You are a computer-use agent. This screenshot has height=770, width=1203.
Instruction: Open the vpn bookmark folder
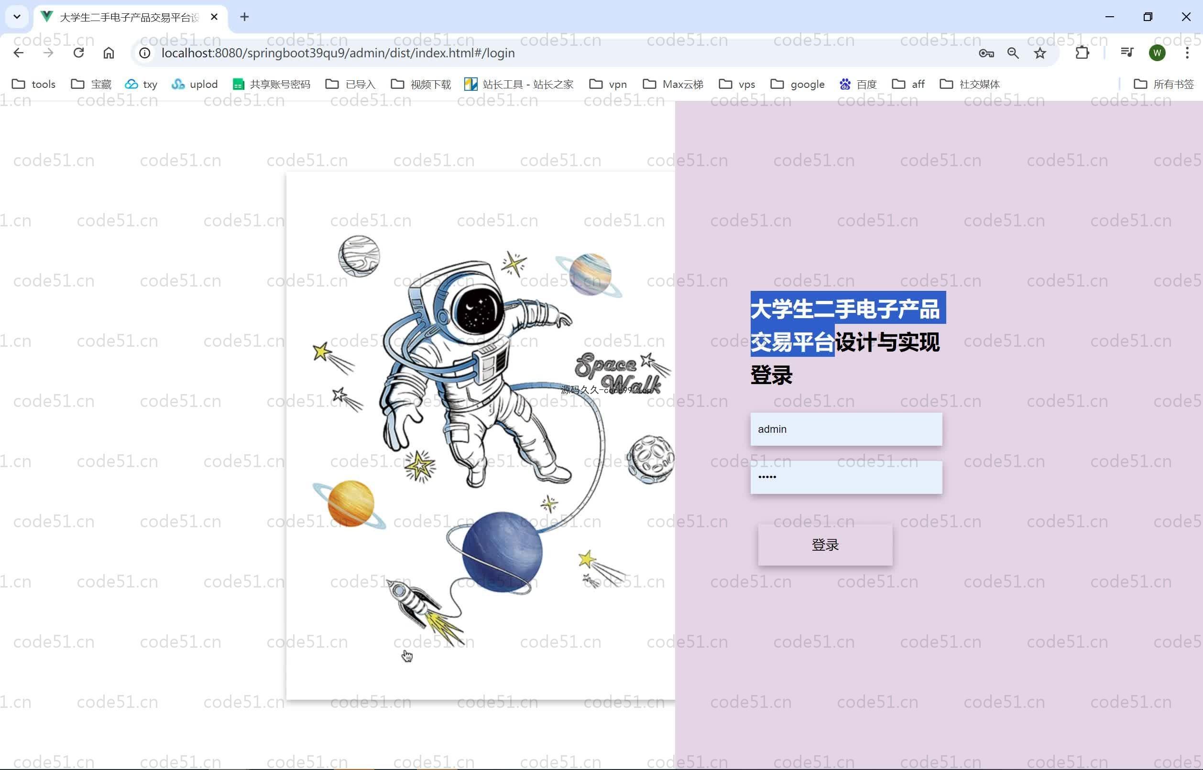(x=608, y=84)
